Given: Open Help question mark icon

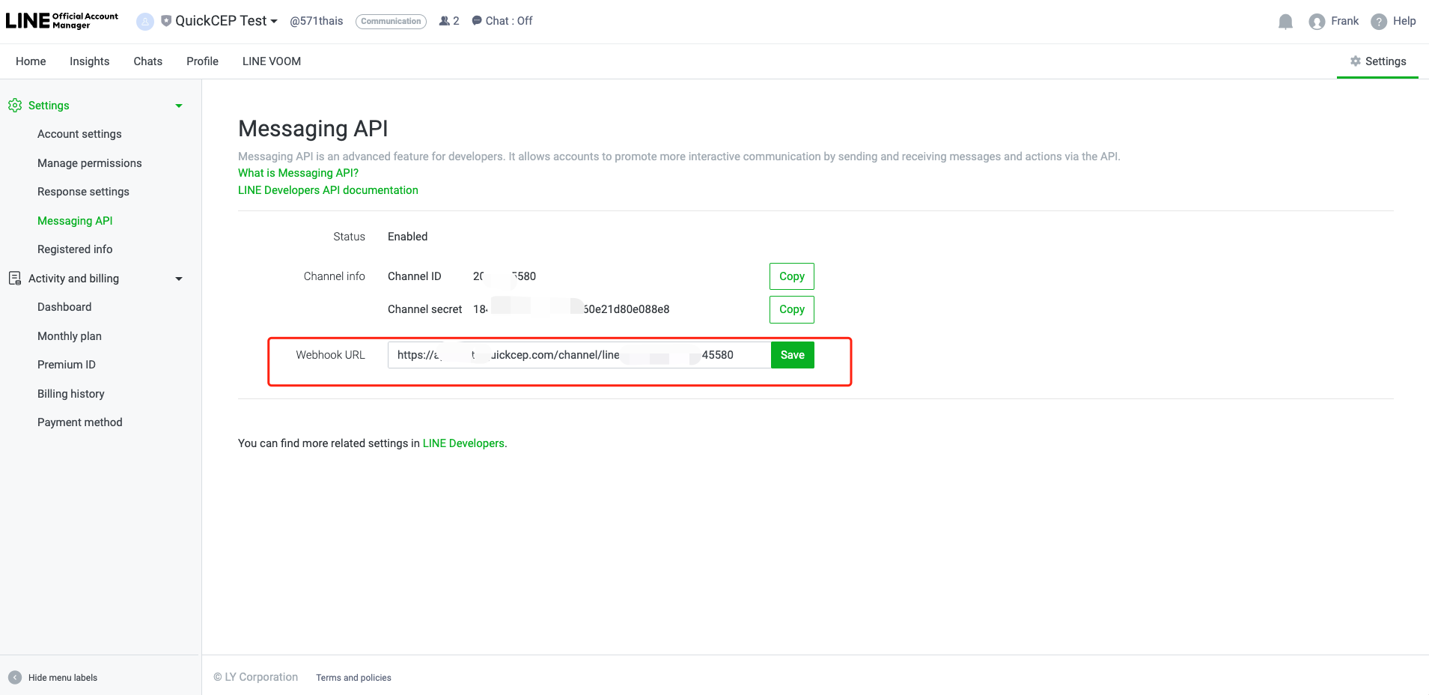Looking at the screenshot, I should (1379, 22).
